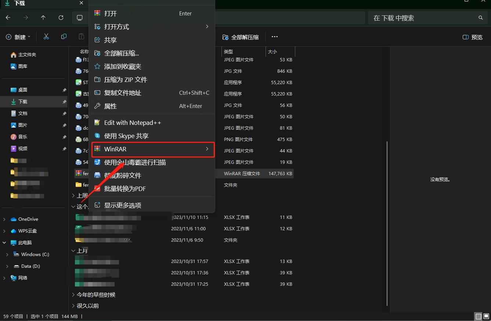This screenshot has height=321, width=491.
Task: Select the WinRAR archive 147,763 KB row
Action: coord(184,173)
